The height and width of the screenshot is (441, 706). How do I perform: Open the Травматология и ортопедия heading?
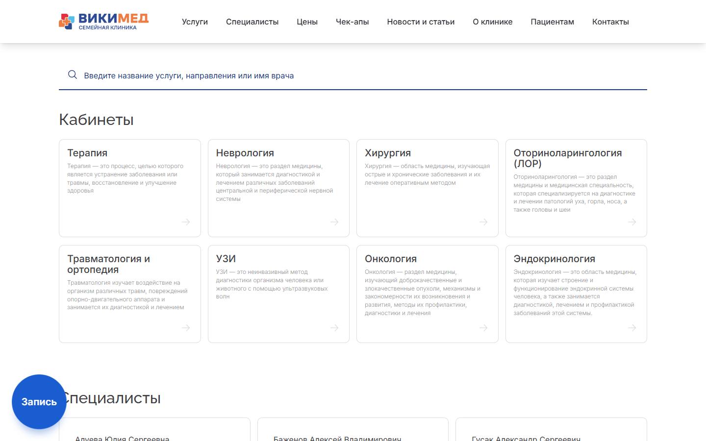(109, 264)
